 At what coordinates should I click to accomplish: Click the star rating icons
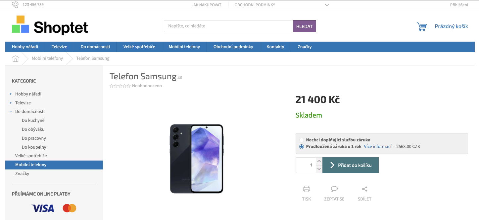click(120, 86)
